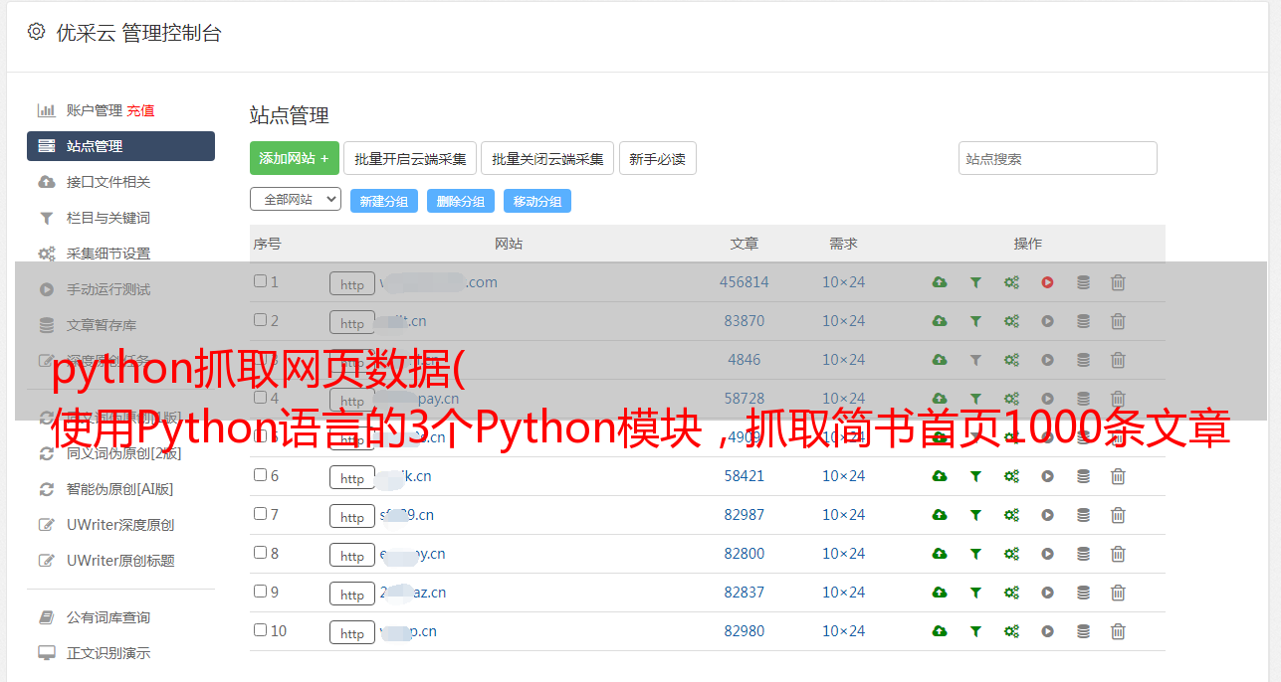Click the http button in row 10
The height and width of the screenshot is (682, 1281).
(x=352, y=632)
